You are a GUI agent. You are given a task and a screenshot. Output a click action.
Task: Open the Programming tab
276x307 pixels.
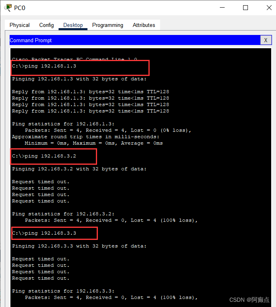108,25
